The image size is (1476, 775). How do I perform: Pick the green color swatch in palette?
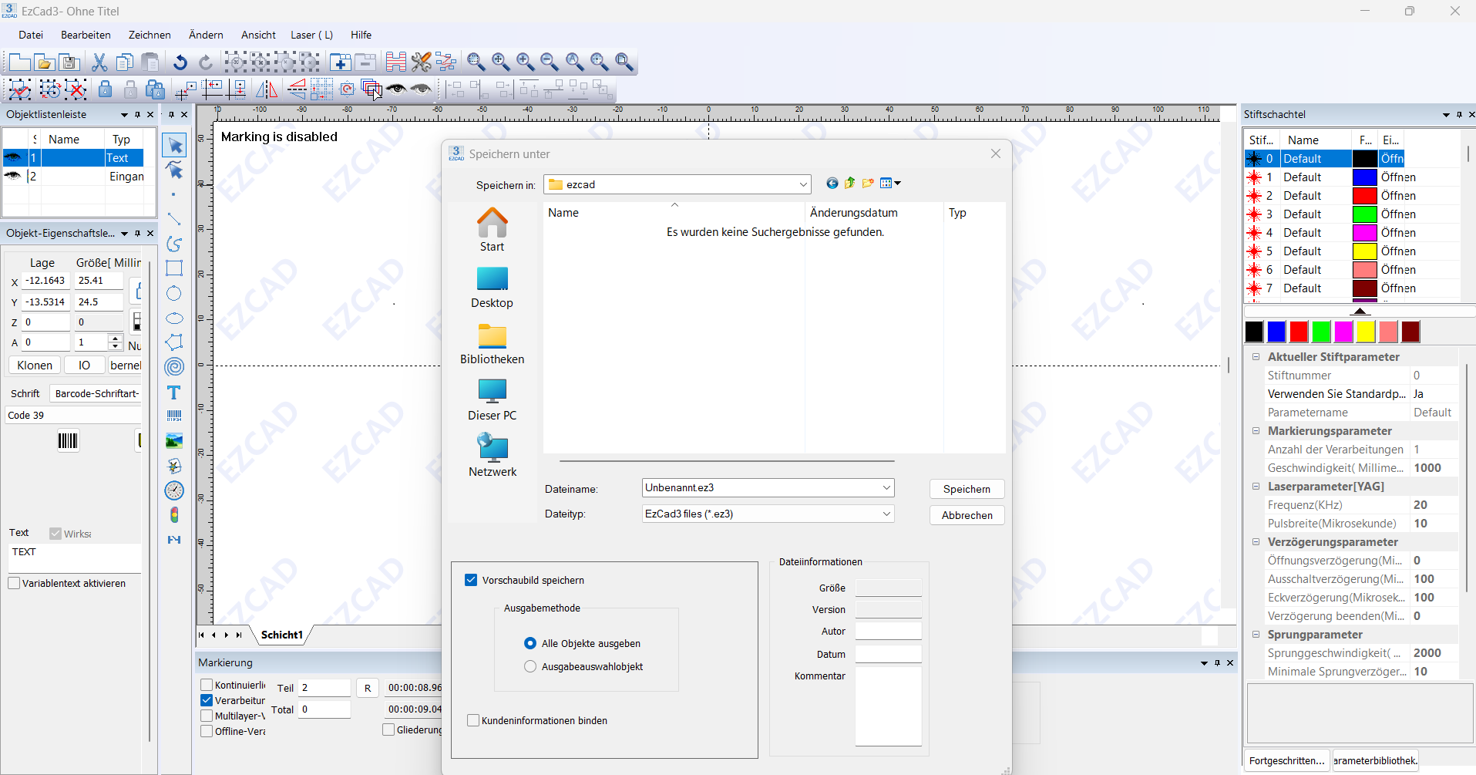click(1321, 332)
